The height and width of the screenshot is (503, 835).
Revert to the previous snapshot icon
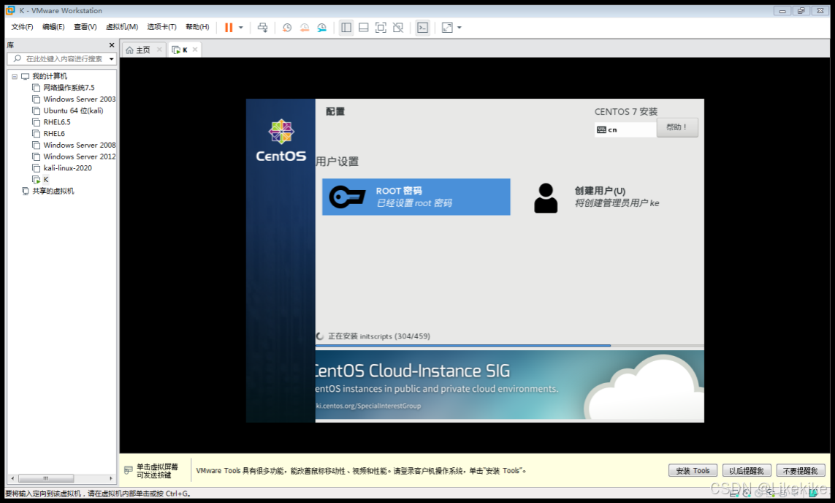(x=305, y=28)
